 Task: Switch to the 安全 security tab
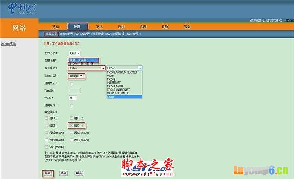99,27
